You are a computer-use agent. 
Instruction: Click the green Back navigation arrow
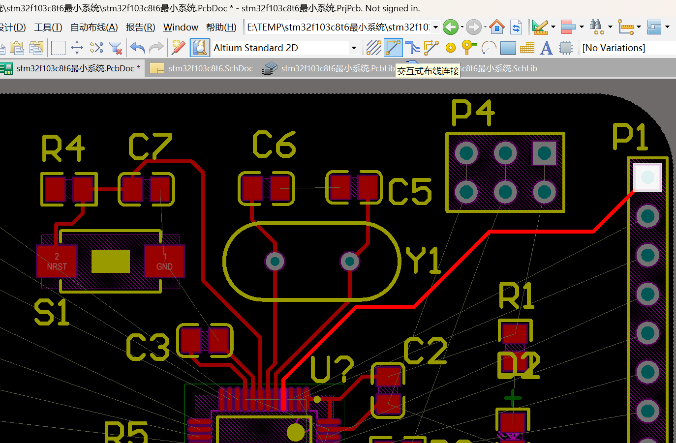(451, 27)
